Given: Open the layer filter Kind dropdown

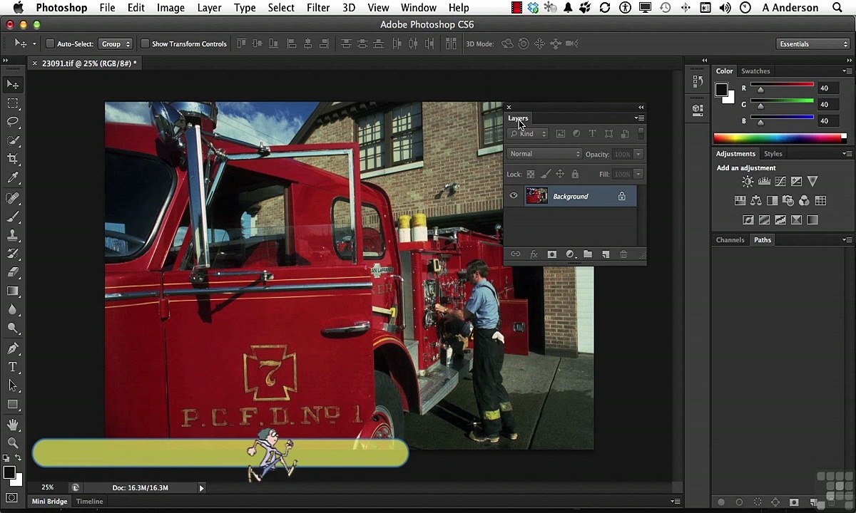Looking at the screenshot, I should (x=528, y=133).
